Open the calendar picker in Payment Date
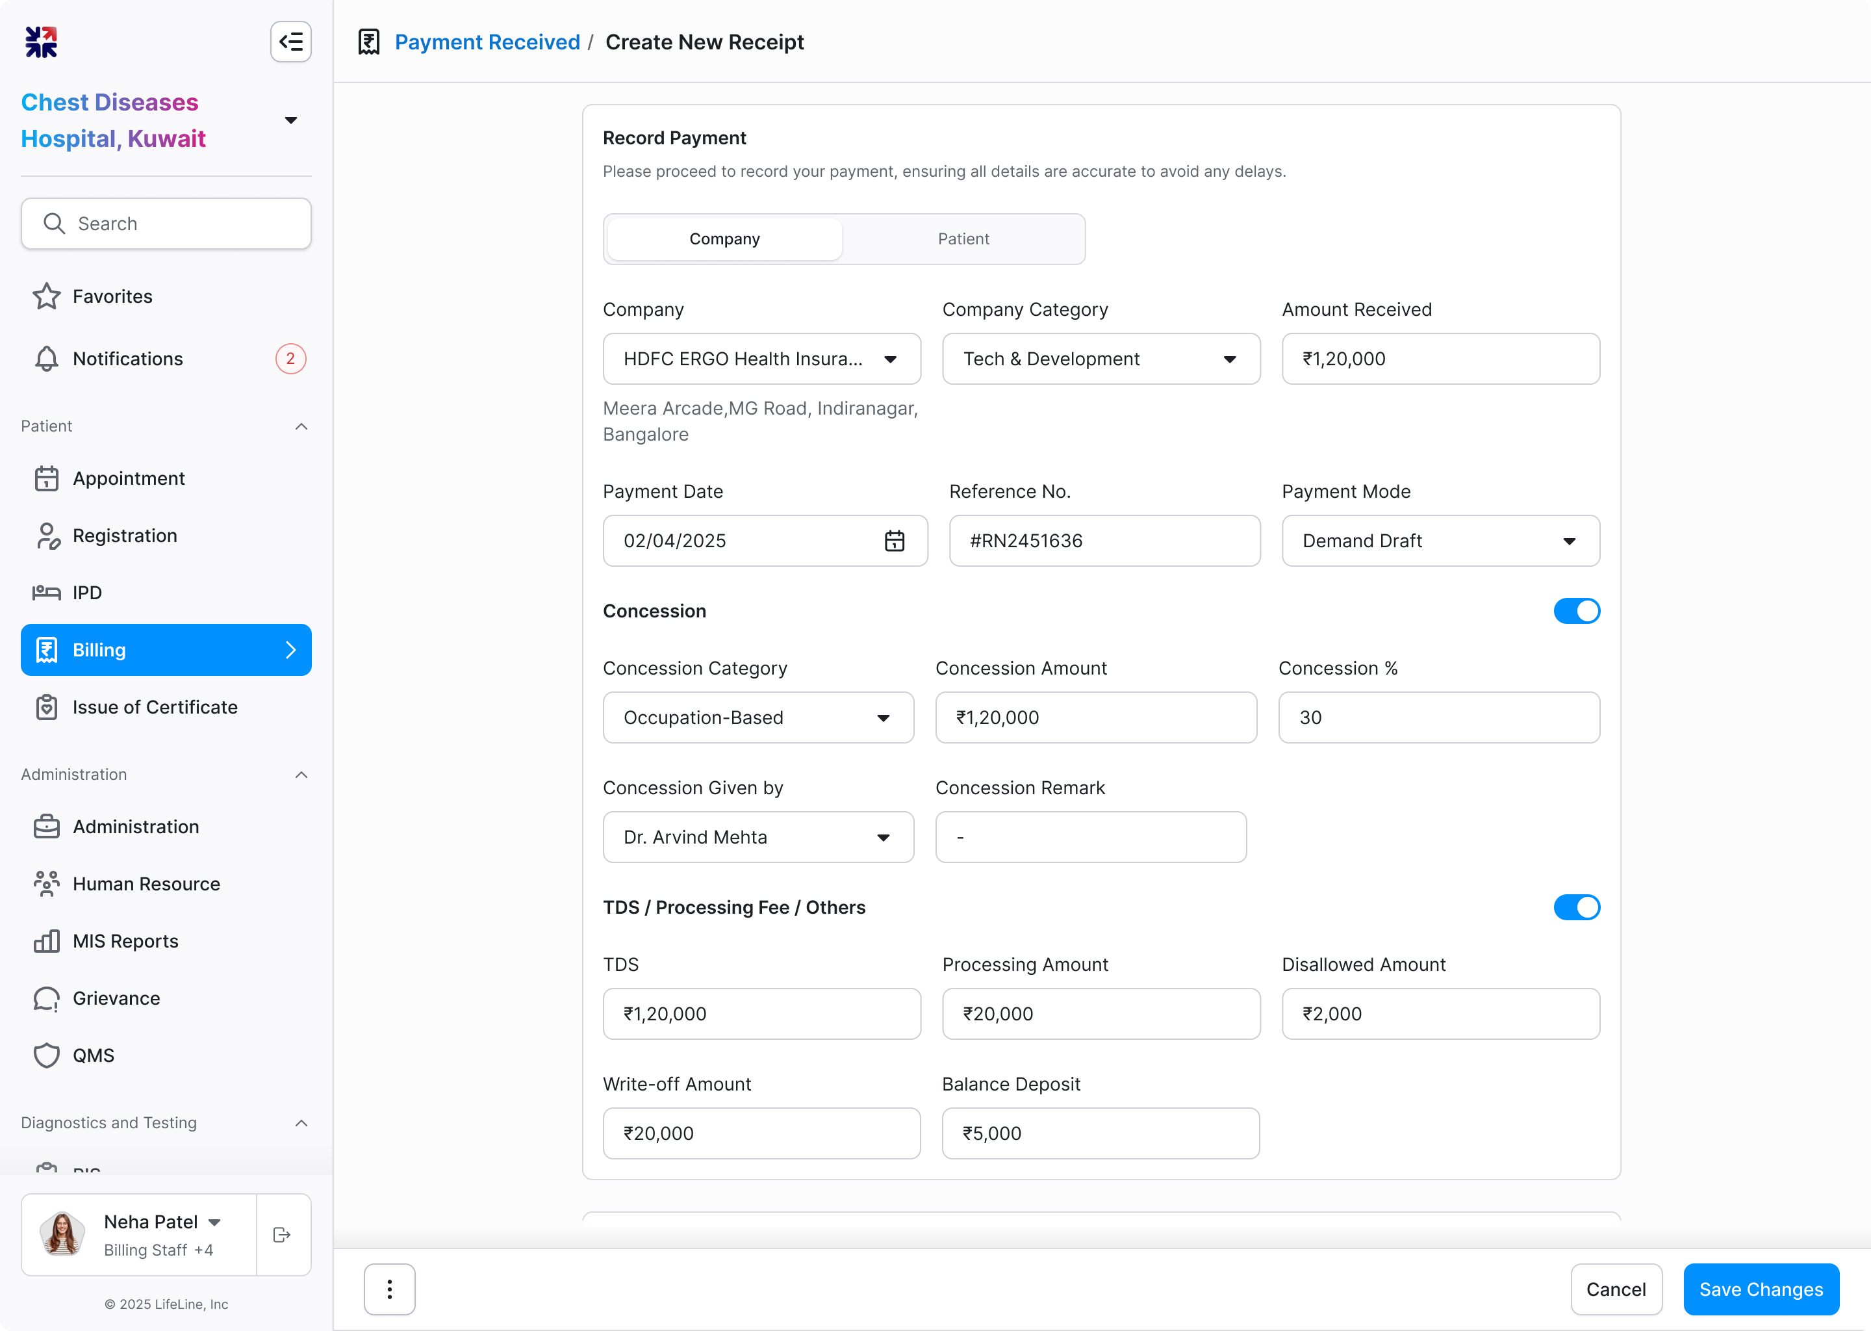This screenshot has width=1871, height=1331. tap(894, 541)
